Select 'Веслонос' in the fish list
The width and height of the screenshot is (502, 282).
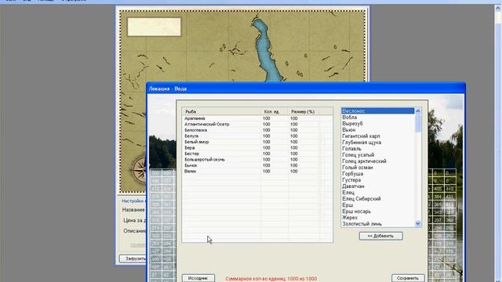(x=378, y=111)
